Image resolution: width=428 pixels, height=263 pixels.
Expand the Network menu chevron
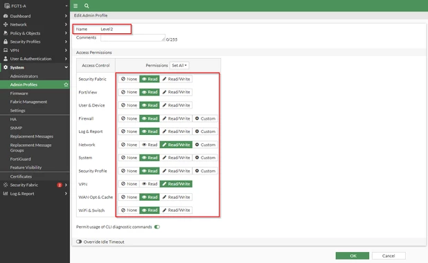click(66, 24)
